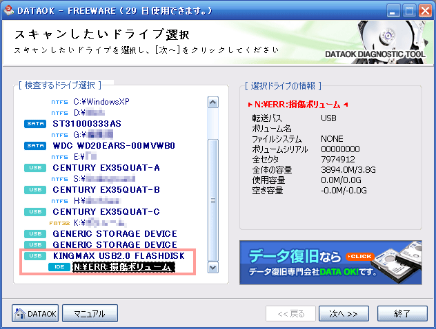Click the << 戻る back button
This screenshot has width=436, height=329.
tap(290, 314)
